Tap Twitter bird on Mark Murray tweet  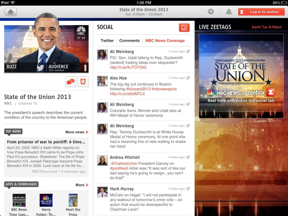tap(188, 189)
